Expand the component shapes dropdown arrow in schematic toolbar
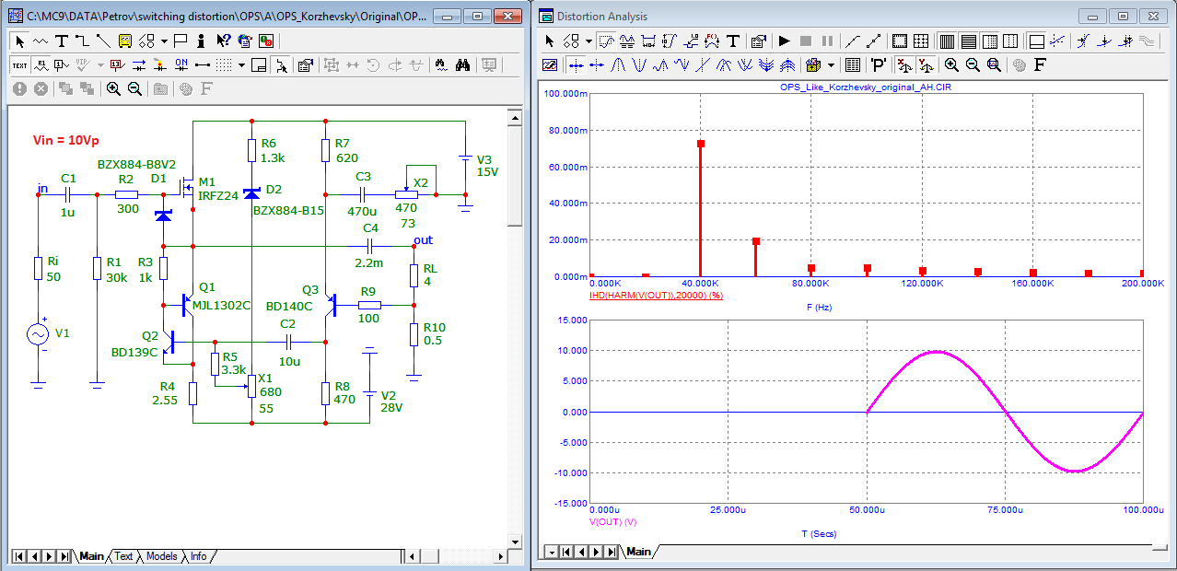Screen dimensions: 1177x571 163,41
